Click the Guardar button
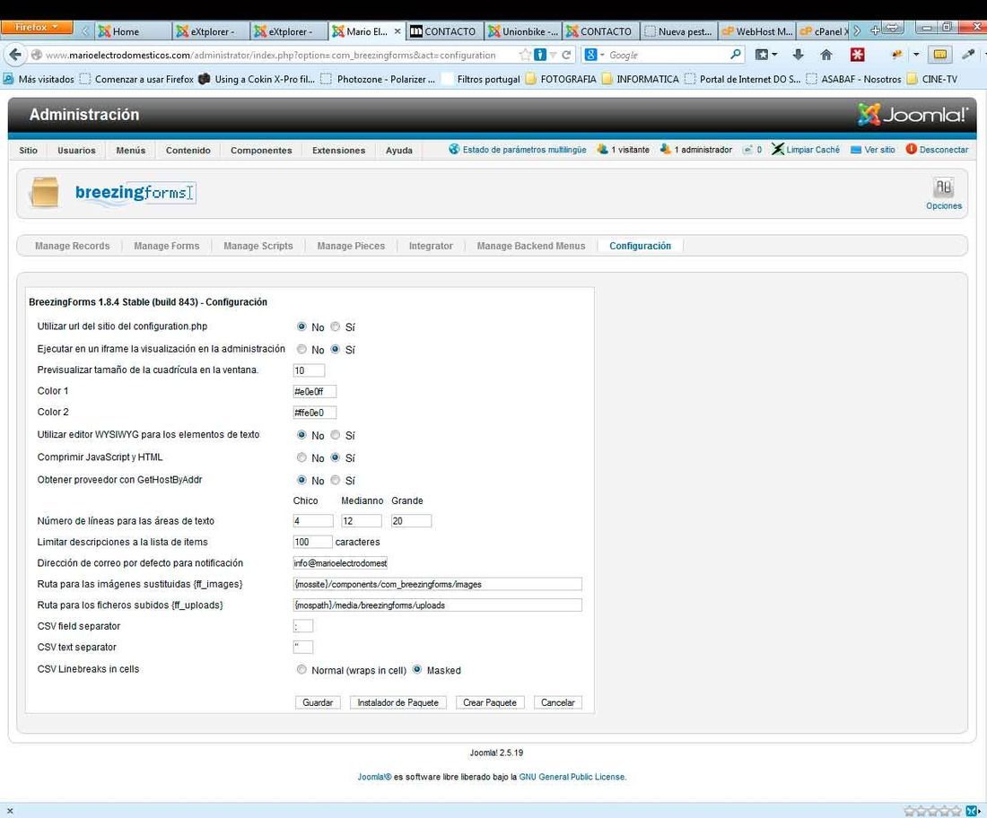 318,702
